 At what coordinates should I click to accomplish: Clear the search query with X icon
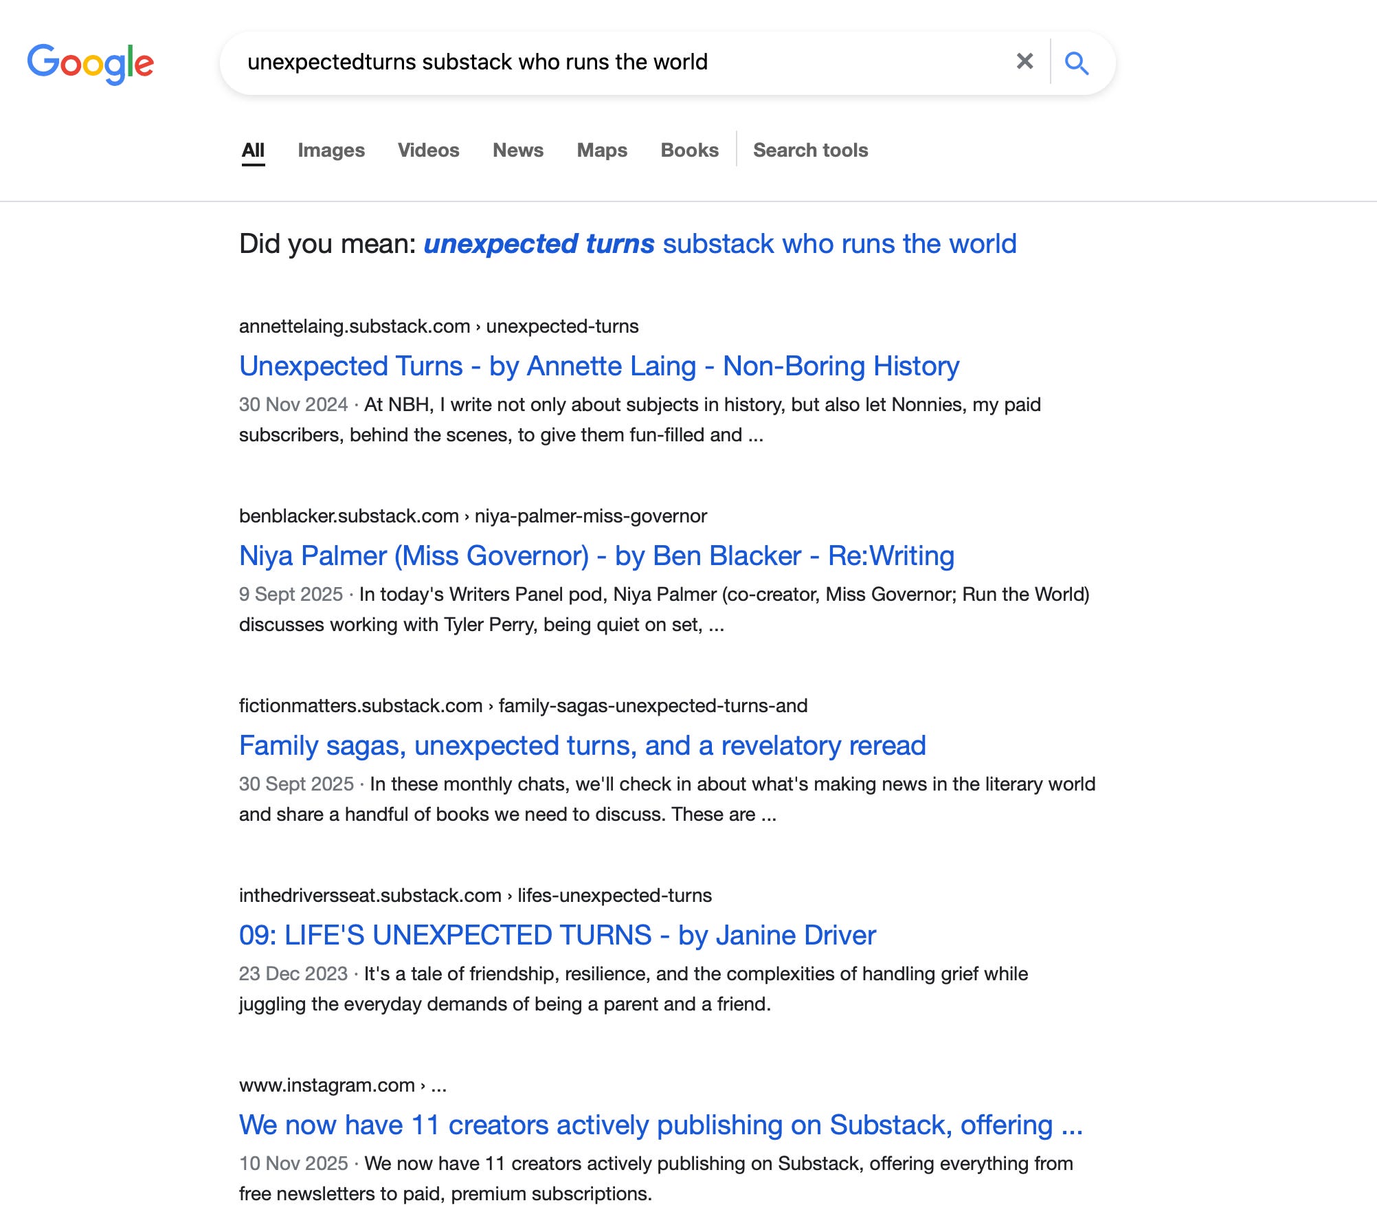tap(1025, 62)
